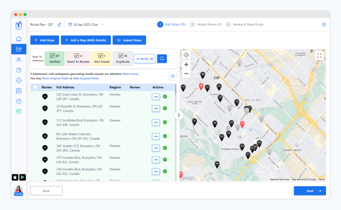Open actions menu for 29 Nasmith St

point(156,108)
